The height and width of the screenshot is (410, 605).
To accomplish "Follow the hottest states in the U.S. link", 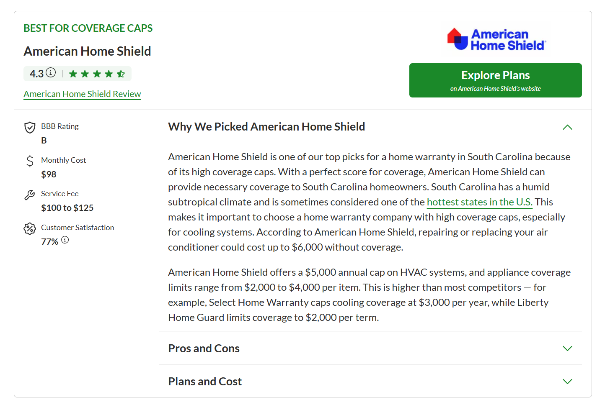I will click(480, 202).
